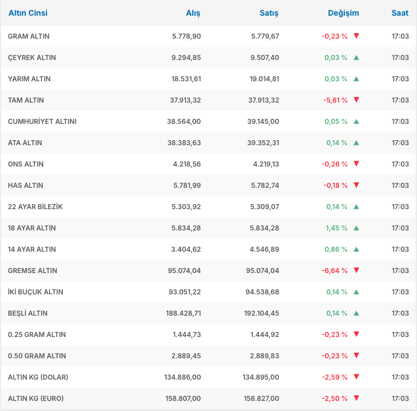Open the 22 AYAR BİLEZİK link

35,206
